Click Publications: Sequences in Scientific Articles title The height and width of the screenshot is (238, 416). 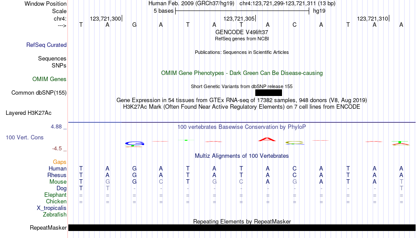point(242,52)
